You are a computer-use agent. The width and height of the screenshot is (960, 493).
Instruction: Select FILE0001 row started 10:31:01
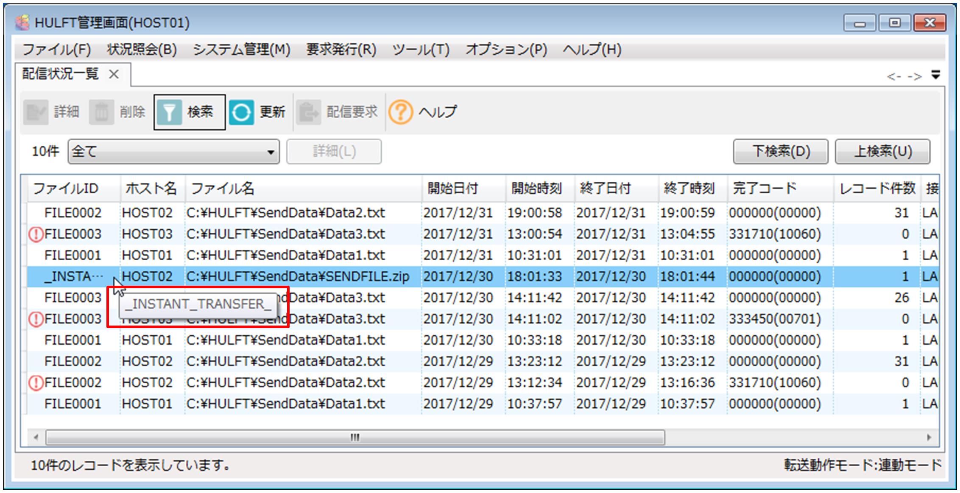tap(483, 255)
